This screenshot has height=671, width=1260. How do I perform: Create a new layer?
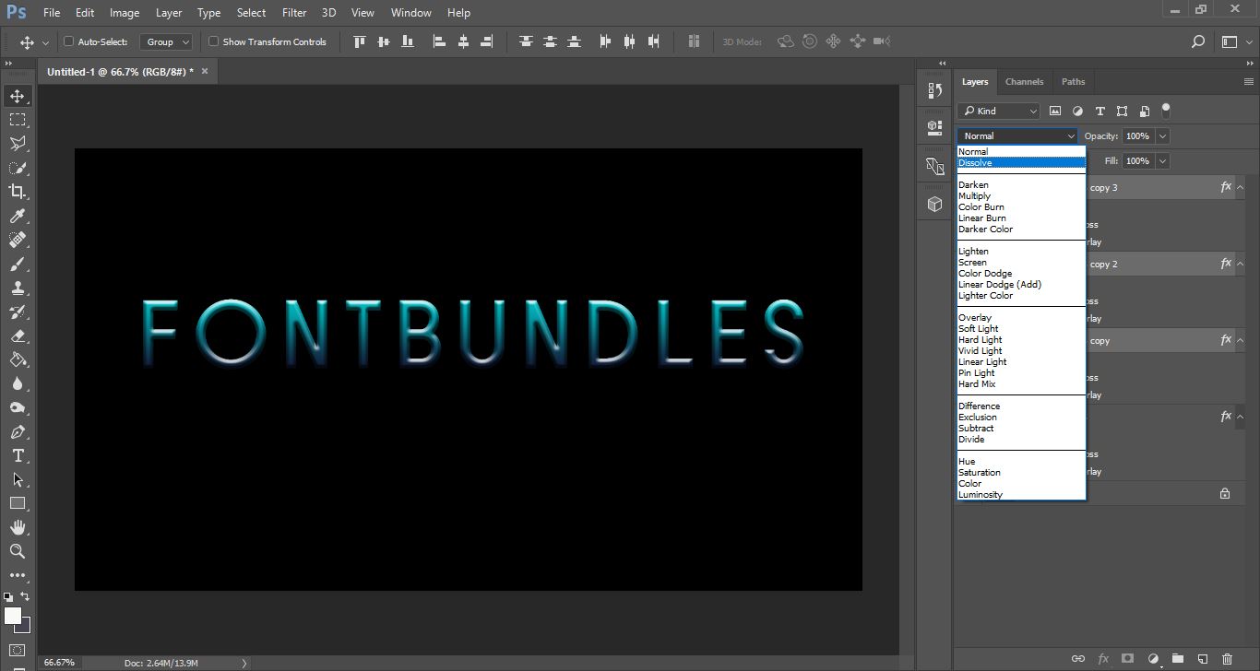(x=1202, y=659)
